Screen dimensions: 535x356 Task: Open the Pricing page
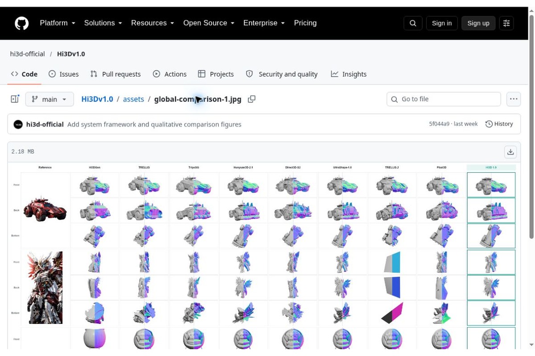click(x=305, y=23)
